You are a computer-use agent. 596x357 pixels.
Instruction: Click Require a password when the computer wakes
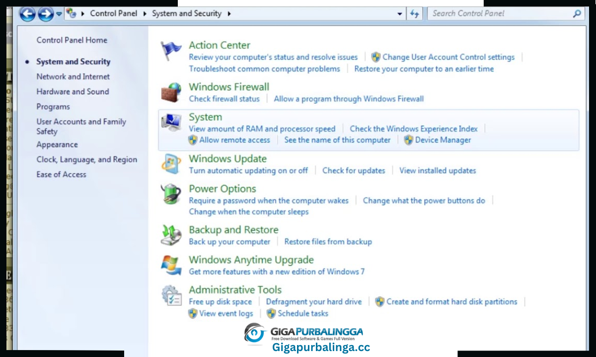click(269, 201)
